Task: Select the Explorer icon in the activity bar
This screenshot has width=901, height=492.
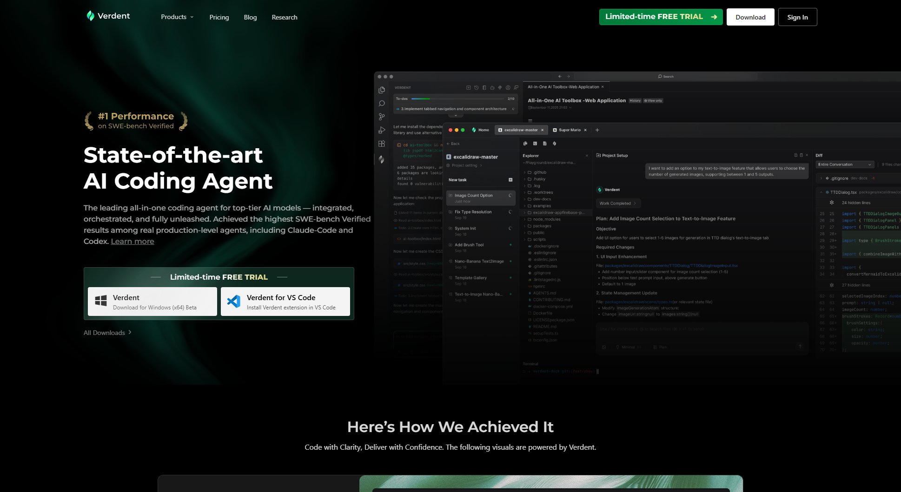Action: [x=382, y=89]
